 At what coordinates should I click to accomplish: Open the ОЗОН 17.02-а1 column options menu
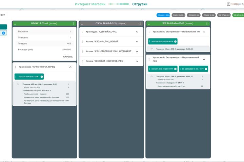[x=73, y=23]
